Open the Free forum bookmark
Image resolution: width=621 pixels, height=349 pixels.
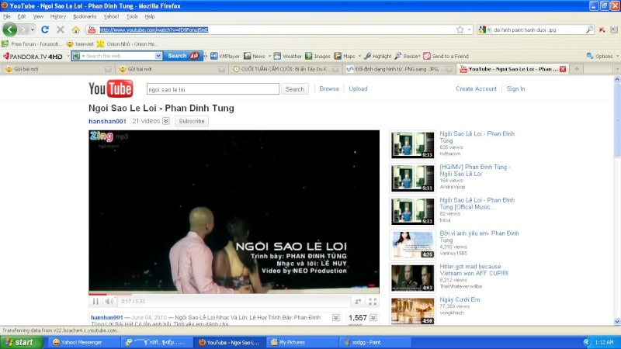coord(33,44)
